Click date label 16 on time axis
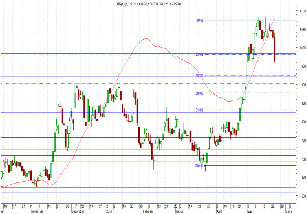307x214 pixels. point(124,206)
